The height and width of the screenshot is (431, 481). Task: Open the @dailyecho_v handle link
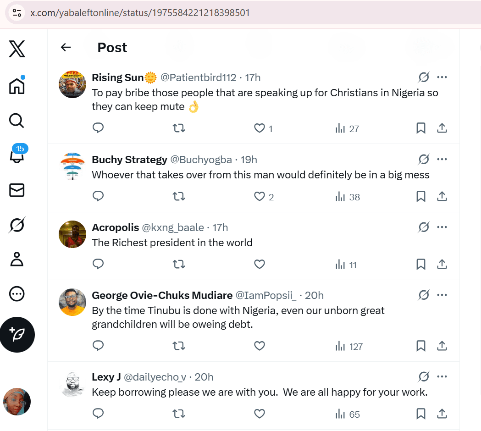pos(155,377)
